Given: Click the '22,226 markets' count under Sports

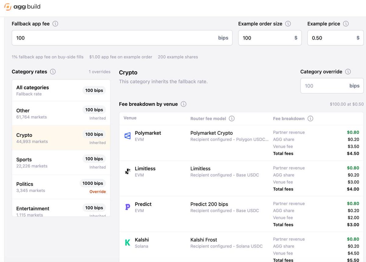Looking at the screenshot, I should [x=32, y=166].
